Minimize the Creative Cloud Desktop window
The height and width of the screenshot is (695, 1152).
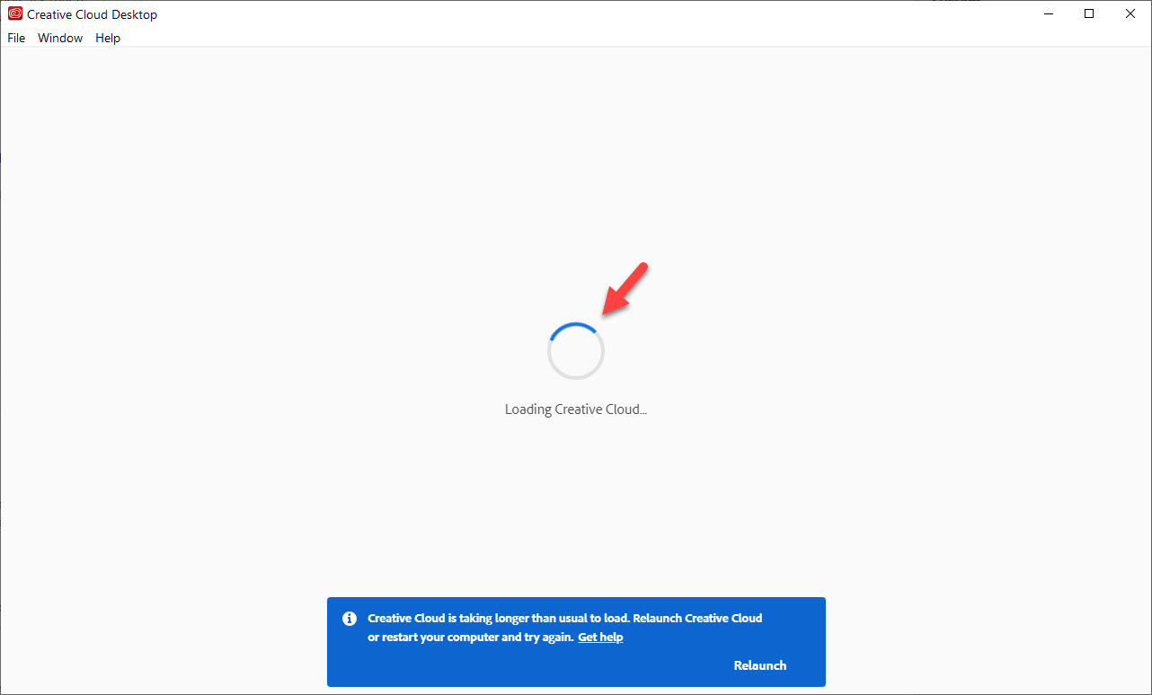click(x=1048, y=13)
